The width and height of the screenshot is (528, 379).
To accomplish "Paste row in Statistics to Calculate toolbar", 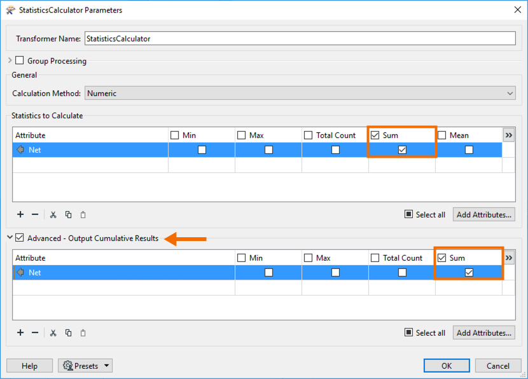I will click(83, 214).
